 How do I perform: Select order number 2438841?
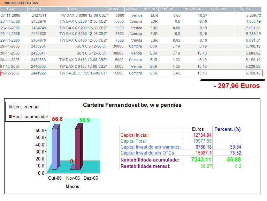point(38,53)
